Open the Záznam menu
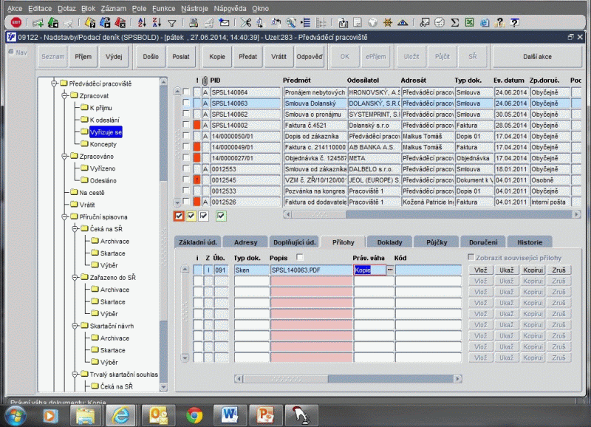The image size is (591, 427). tap(114, 8)
